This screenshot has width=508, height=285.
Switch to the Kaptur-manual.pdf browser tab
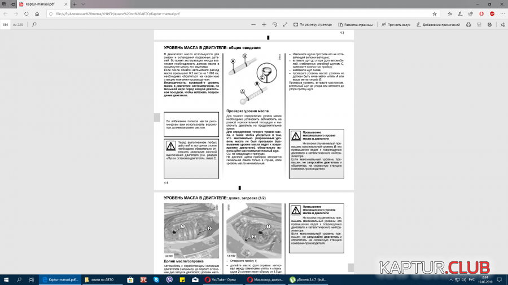(x=40, y=4)
